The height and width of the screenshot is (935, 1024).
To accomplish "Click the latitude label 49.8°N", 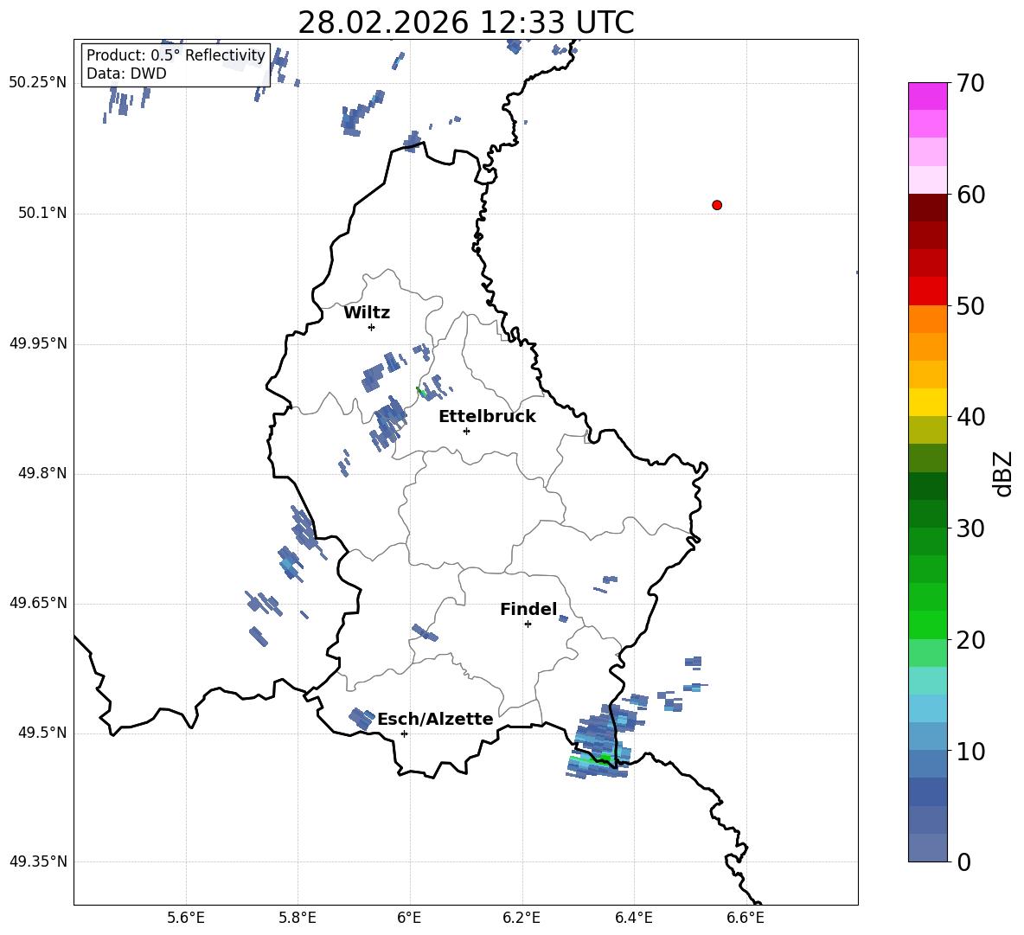I will (x=42, y=473).
